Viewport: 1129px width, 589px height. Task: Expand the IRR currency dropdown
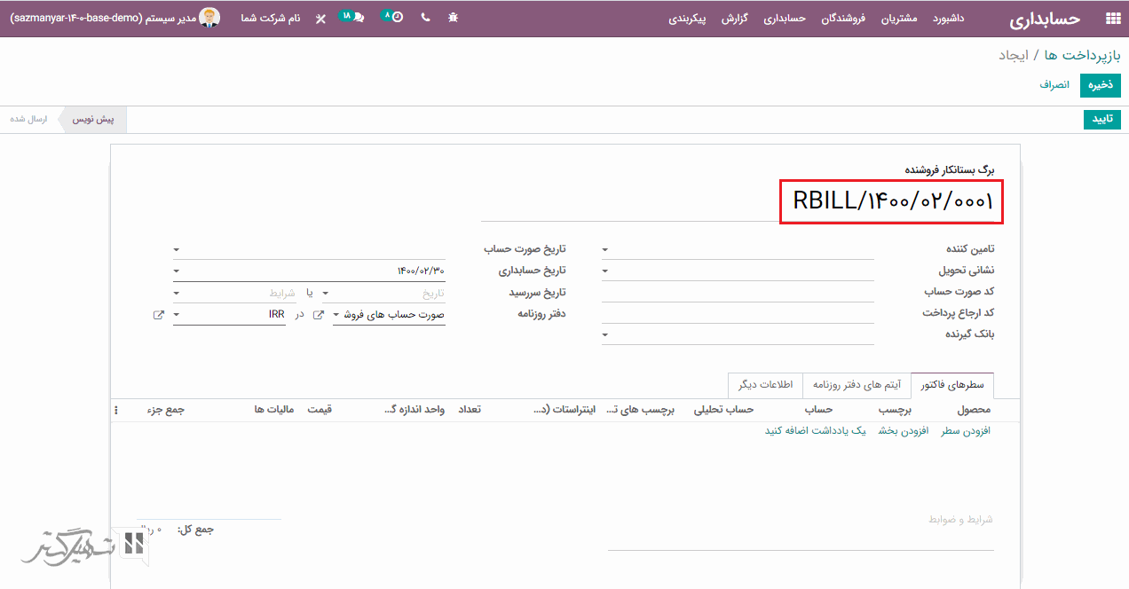point(177,315)
